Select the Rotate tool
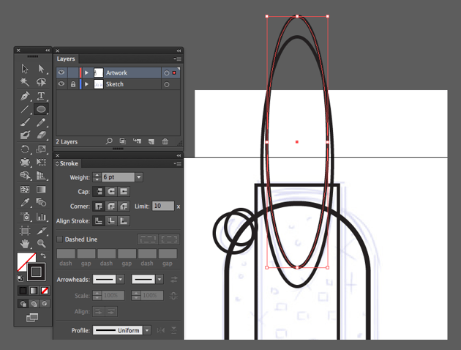 [25, 149]
